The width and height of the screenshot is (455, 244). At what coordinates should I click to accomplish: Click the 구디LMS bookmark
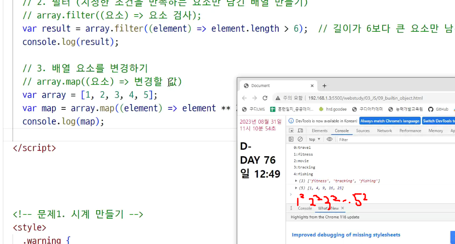[253, 109]
